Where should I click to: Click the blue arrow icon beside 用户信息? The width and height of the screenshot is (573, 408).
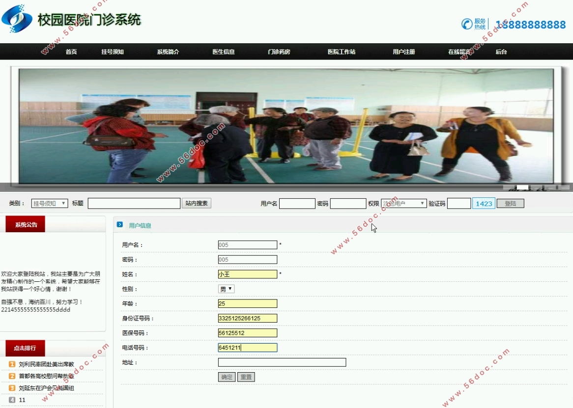pyautogui.click(x=120, y=225)
